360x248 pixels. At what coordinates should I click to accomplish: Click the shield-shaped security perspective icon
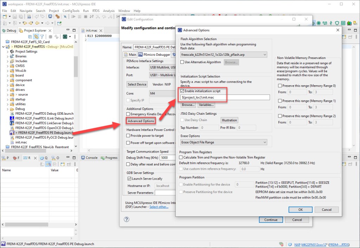pyautogui.click(x=337, y=23)
